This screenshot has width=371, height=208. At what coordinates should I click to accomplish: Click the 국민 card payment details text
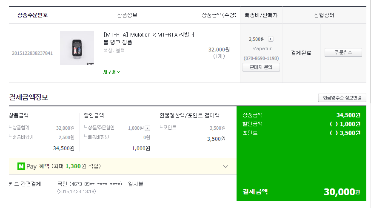pyautogui.click(x=100, y=184)
